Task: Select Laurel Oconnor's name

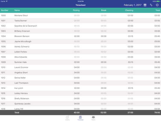Action: (21, 67)
